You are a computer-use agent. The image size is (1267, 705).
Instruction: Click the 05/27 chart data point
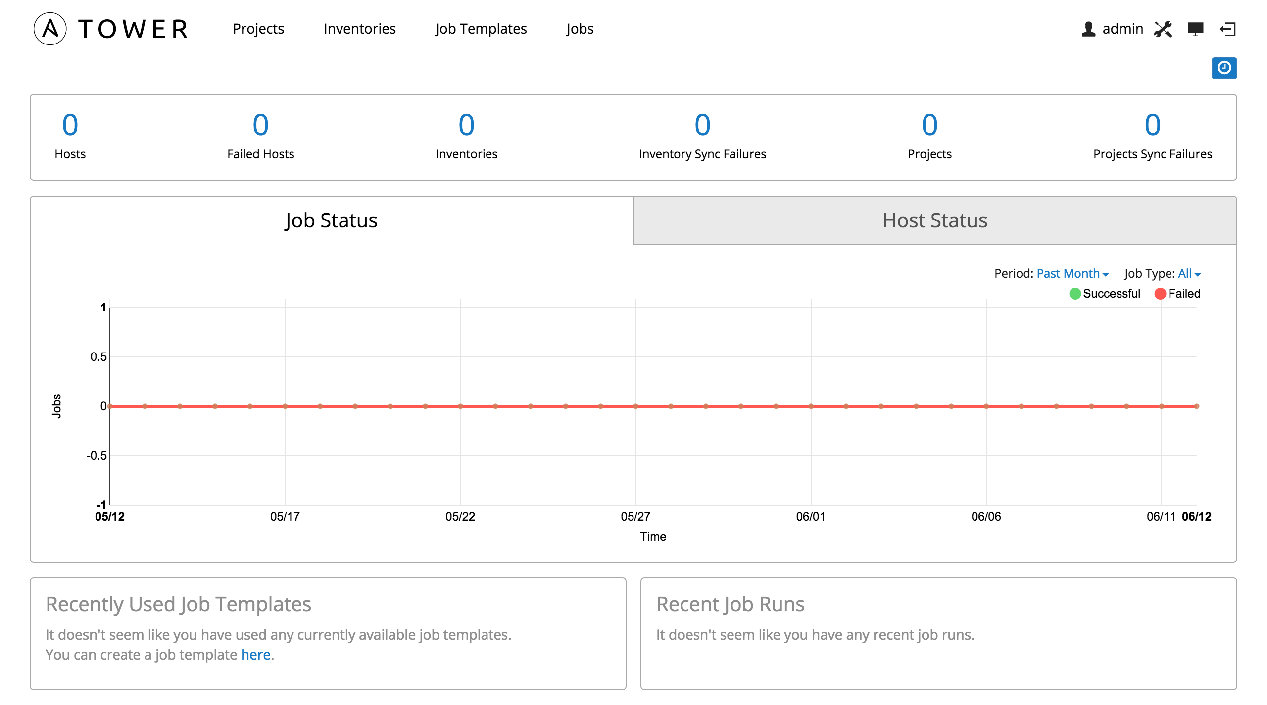(x=636, y=406)
